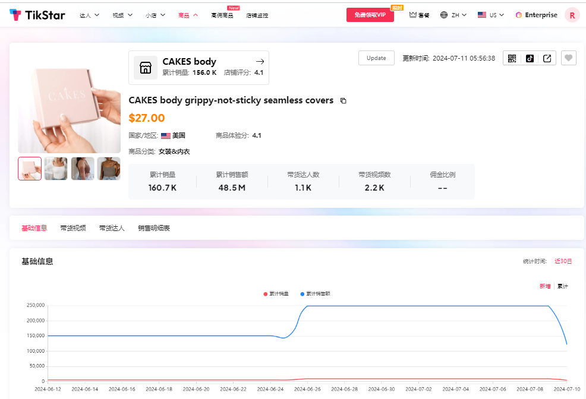
Task: Click the Enterprise diamond icon
Action: [518, 14]
